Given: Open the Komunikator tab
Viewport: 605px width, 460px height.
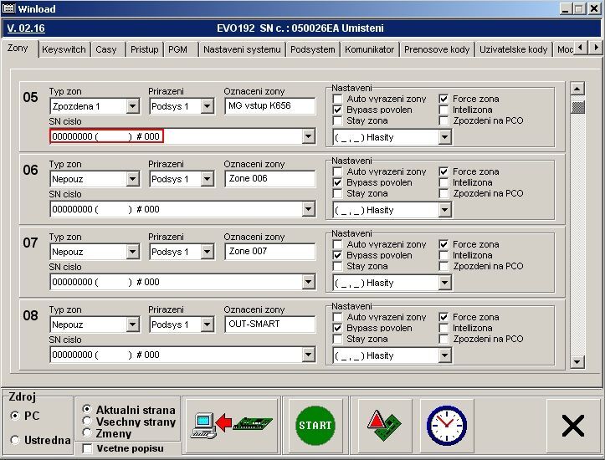Looking at the screenshot, I should (x=369, y=49).
